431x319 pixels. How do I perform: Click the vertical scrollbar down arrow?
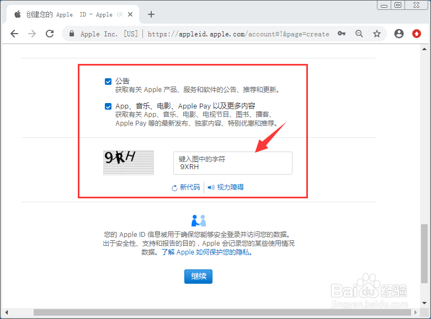[424, 303]
